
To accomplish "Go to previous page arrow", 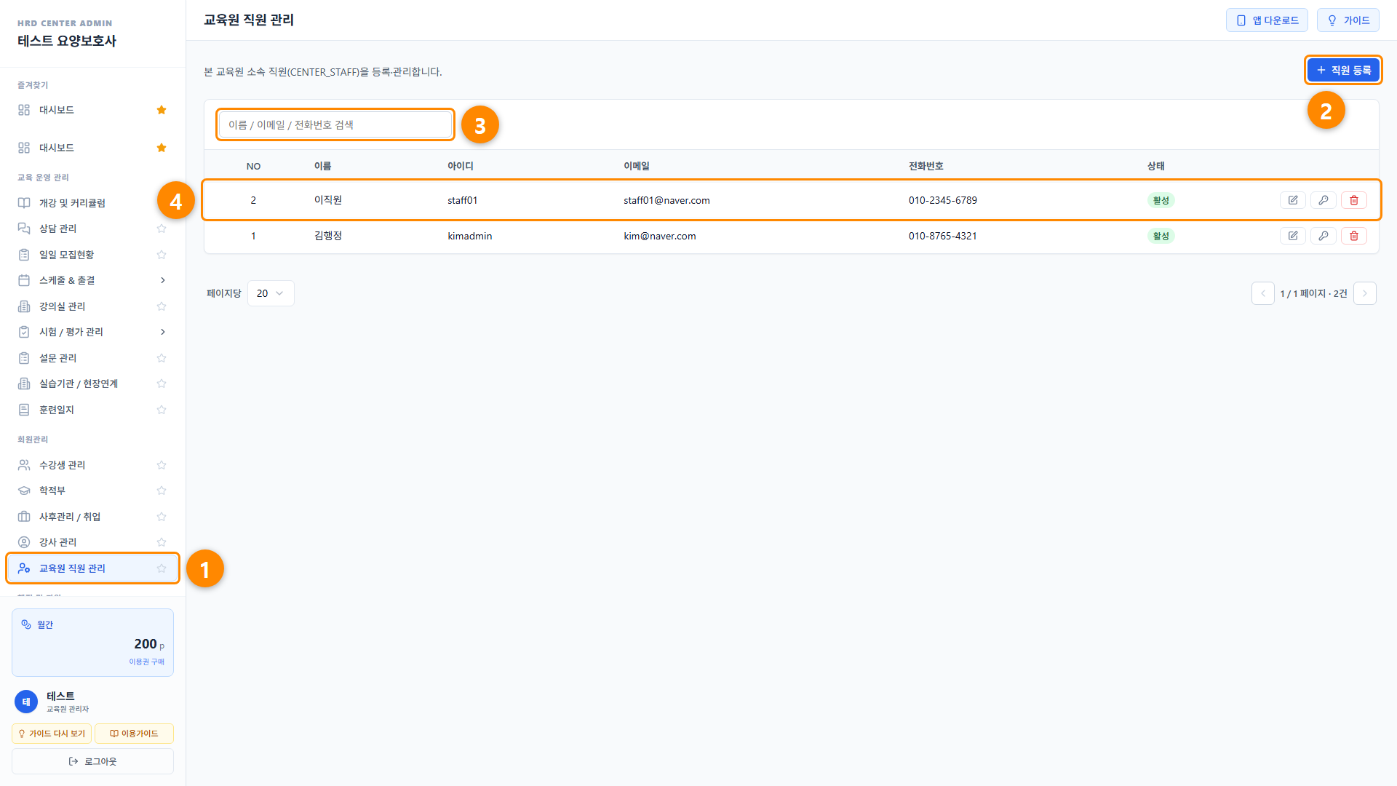I will pyautogui.click(x=1263, y=293).
